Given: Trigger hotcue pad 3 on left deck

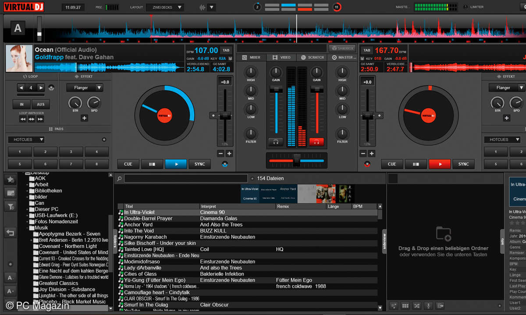Looking at the screenshot, I should (x=71, y=152).
